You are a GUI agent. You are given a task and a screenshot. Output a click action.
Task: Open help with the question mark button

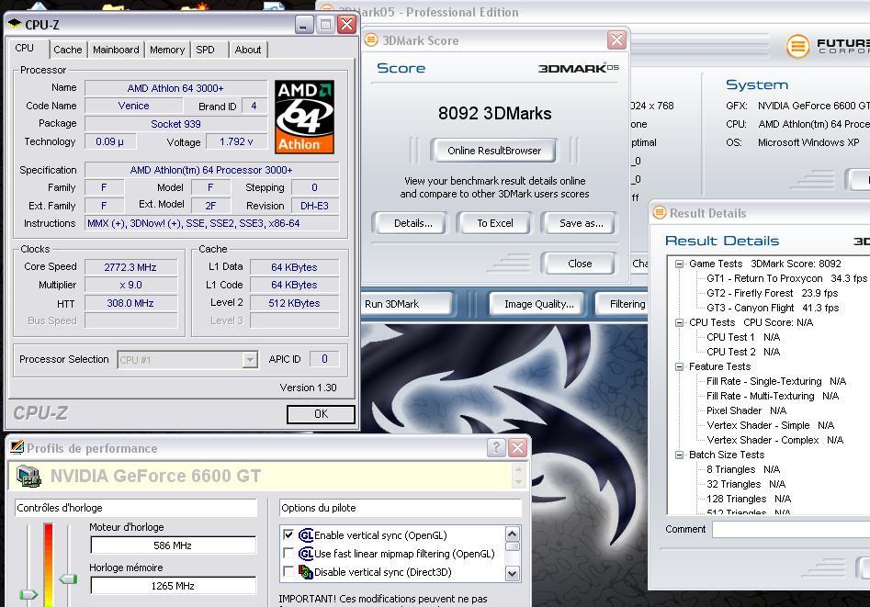pos(495,447)
